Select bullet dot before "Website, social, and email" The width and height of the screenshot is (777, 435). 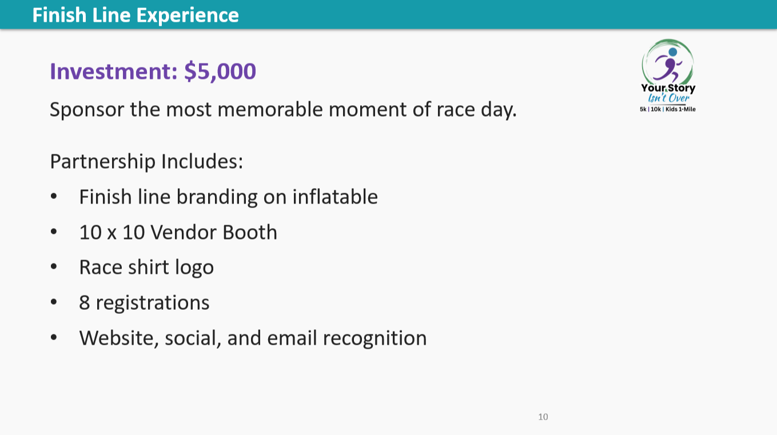pos(54,338)
